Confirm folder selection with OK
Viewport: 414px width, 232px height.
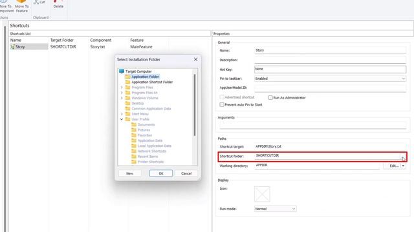coord(161,173)
